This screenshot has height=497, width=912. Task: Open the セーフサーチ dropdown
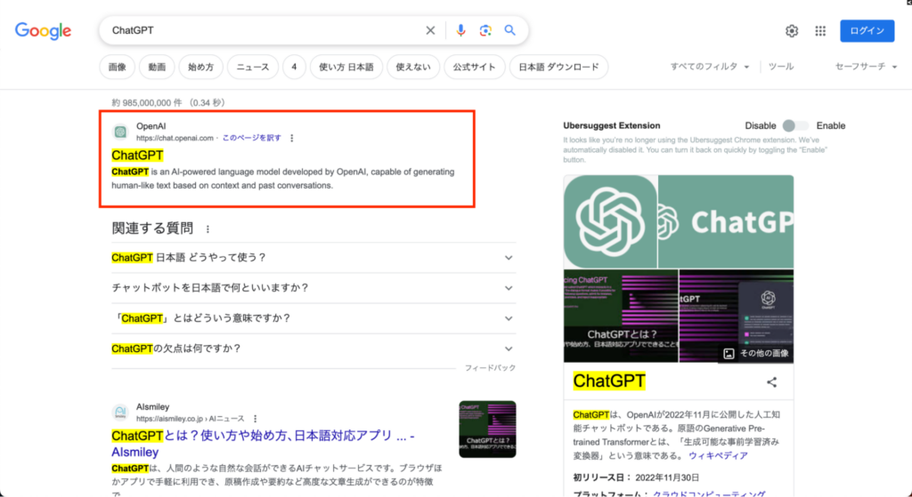coord(866,67)
